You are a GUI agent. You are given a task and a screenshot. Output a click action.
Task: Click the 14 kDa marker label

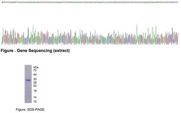(x=35, y=97)
